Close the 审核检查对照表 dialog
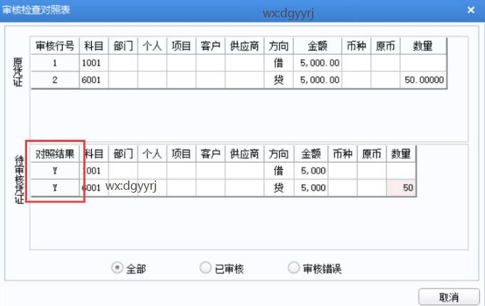This screenshot has width=485, height=306. (470, 10)
